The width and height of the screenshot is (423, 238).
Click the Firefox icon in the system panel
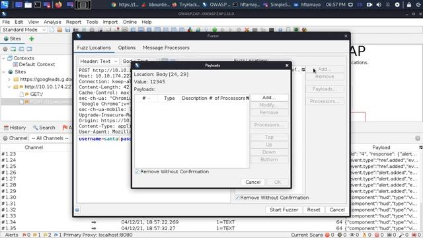(x=59, y=5)
